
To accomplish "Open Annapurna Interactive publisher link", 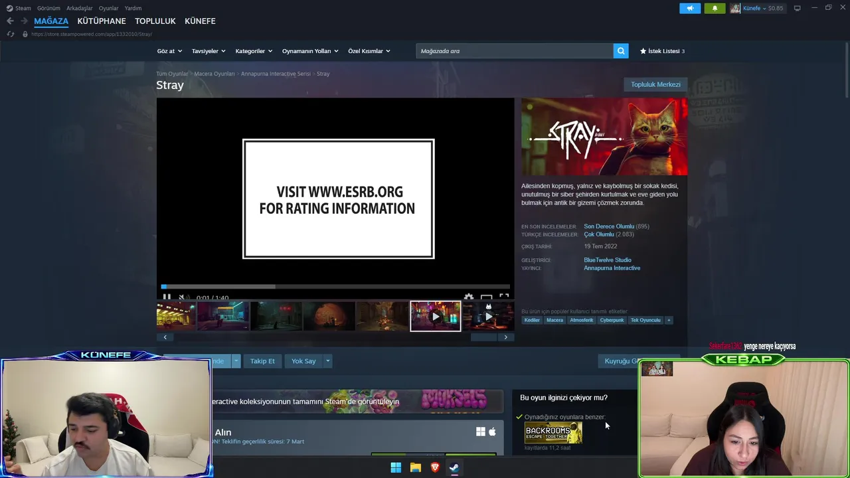I will point(612,268).
